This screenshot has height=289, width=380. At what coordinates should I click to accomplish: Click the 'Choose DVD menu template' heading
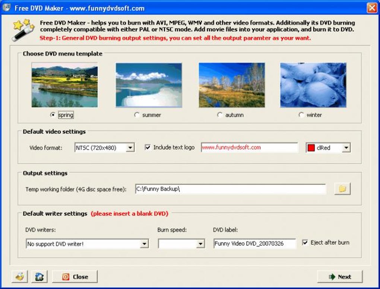(63, 54)
